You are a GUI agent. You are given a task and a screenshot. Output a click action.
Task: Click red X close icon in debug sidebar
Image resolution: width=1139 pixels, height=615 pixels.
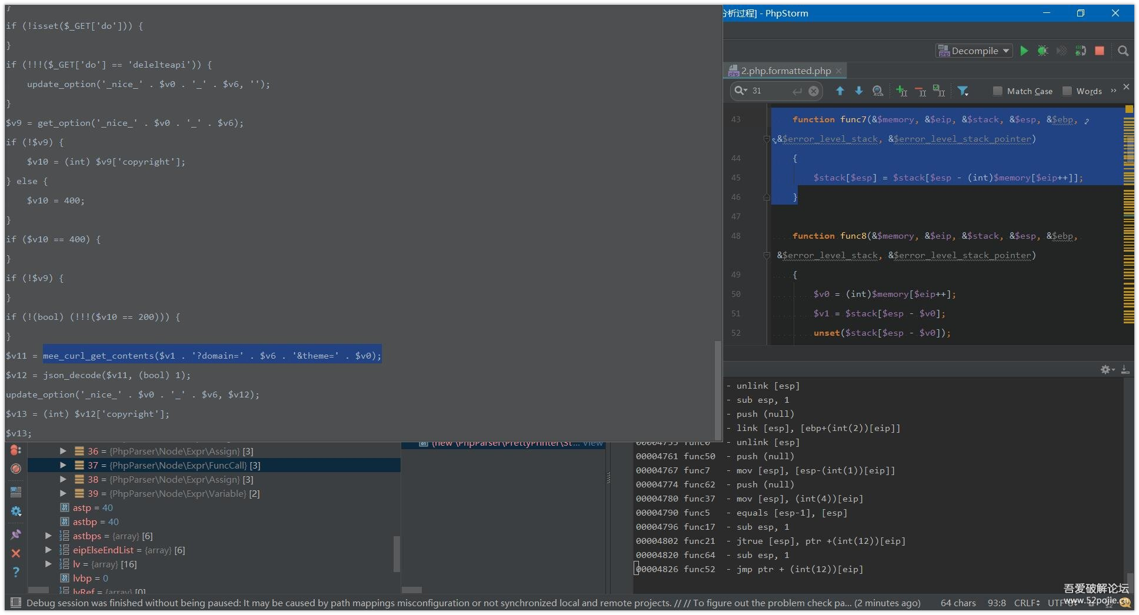pyautogui.click(x=16, y=553)
